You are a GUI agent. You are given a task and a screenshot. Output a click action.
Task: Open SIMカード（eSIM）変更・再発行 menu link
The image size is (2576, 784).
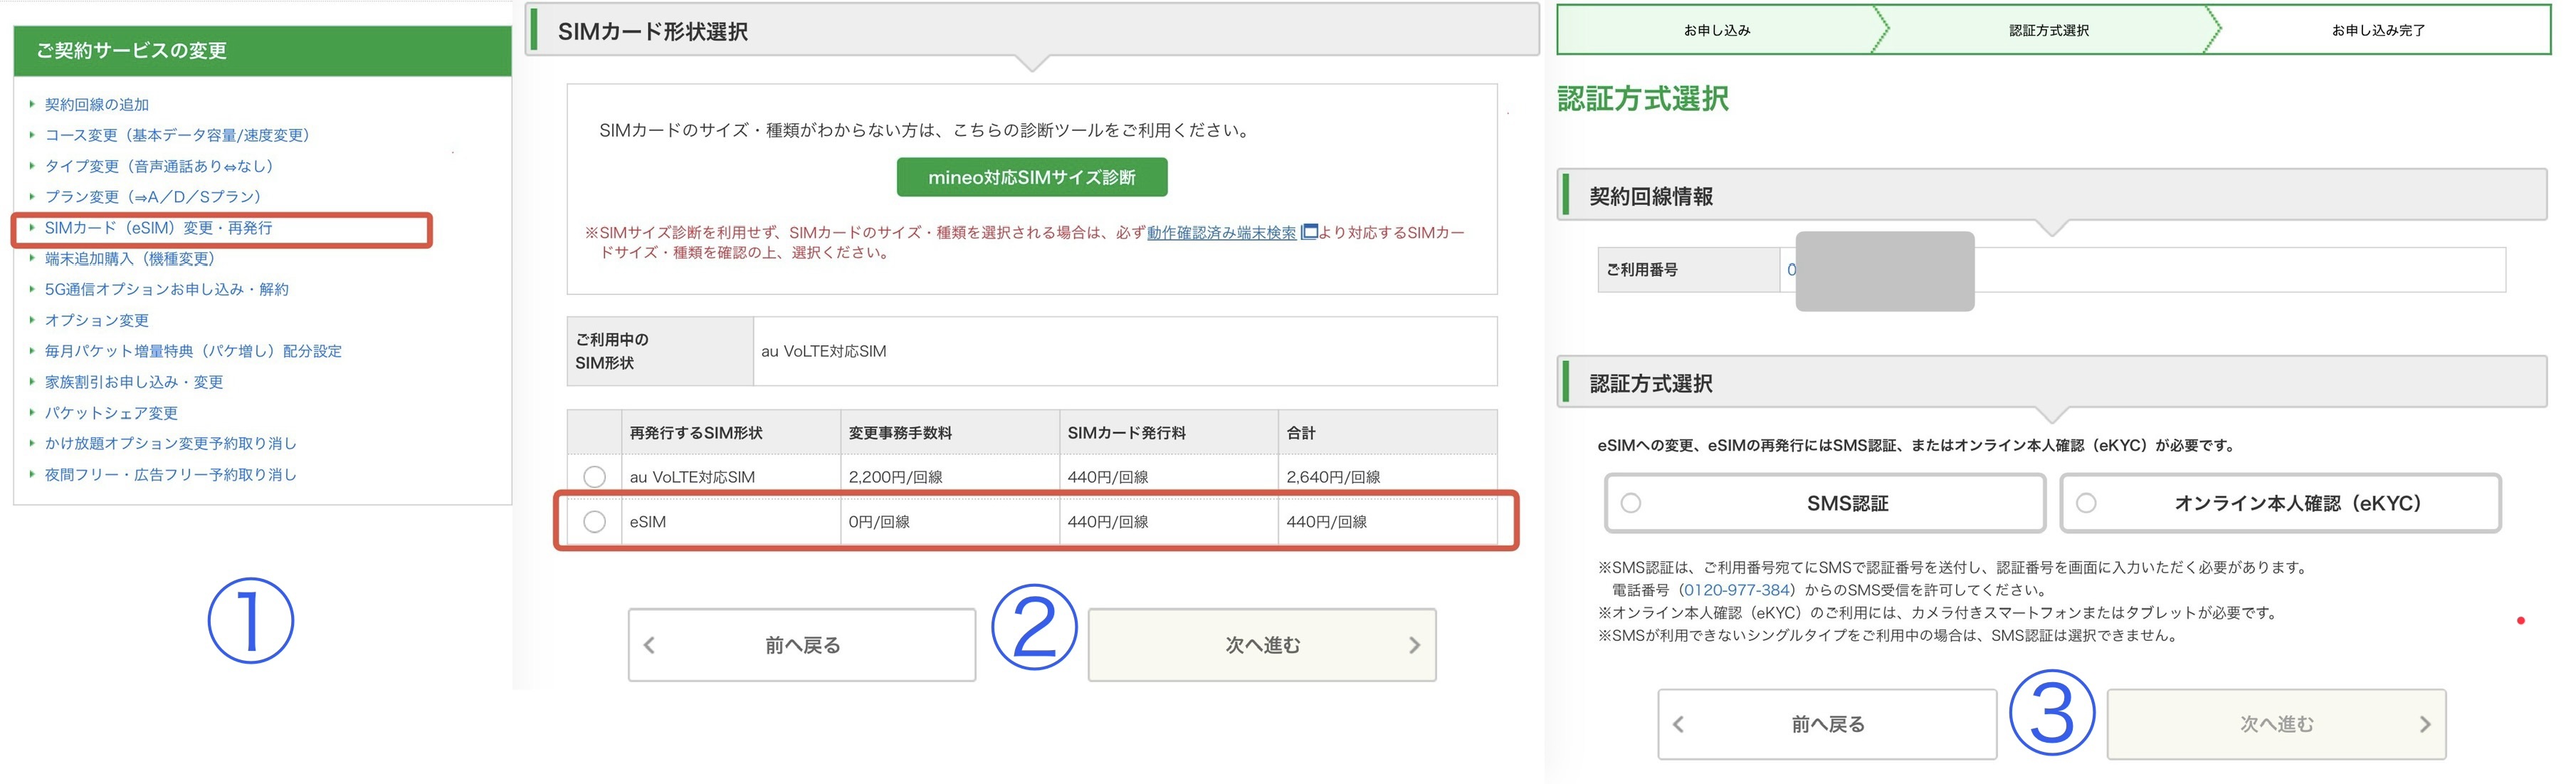click(x=158, y=228)
